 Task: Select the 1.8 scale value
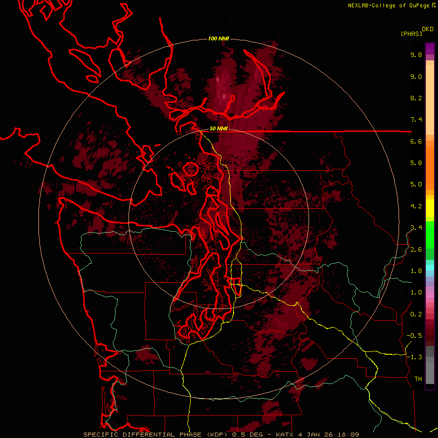(416, 271)
